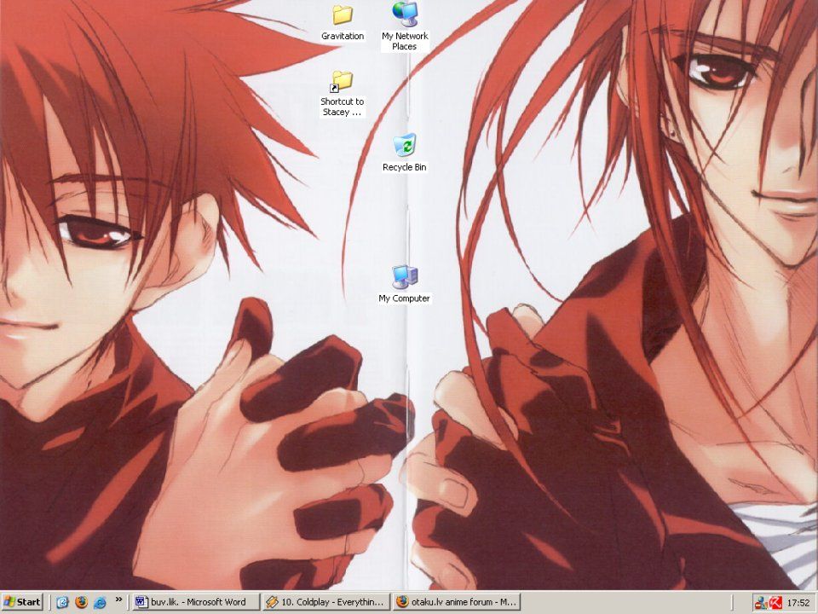This screenshot has height=614, width=818.
Task: Click the Recycle Bin label
Action: pos(404,167)
